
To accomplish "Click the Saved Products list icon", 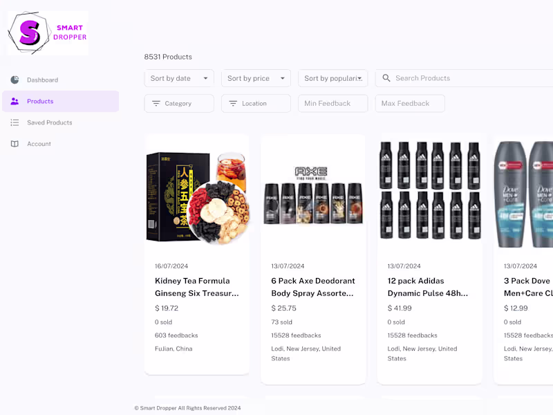I will [15, 123].
